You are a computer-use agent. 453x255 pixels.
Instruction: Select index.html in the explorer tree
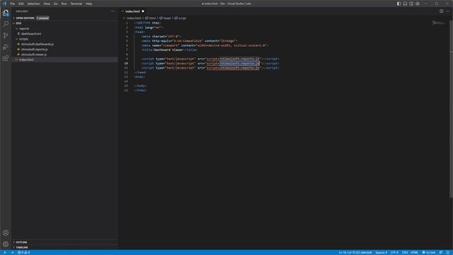(x=64, y=59)
